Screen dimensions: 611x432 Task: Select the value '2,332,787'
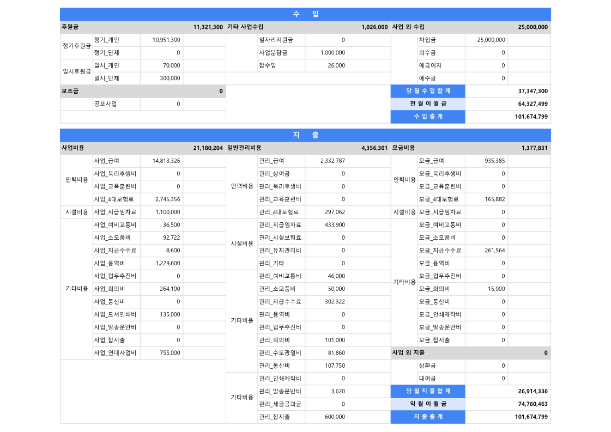click(x=333, y=161)
